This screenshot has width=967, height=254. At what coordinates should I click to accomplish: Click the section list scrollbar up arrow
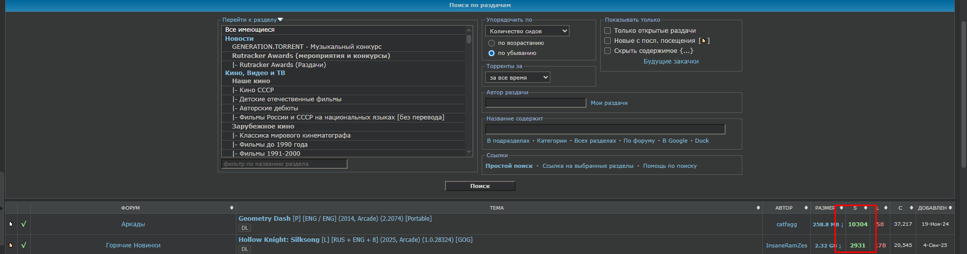click(x=469, y=29)
